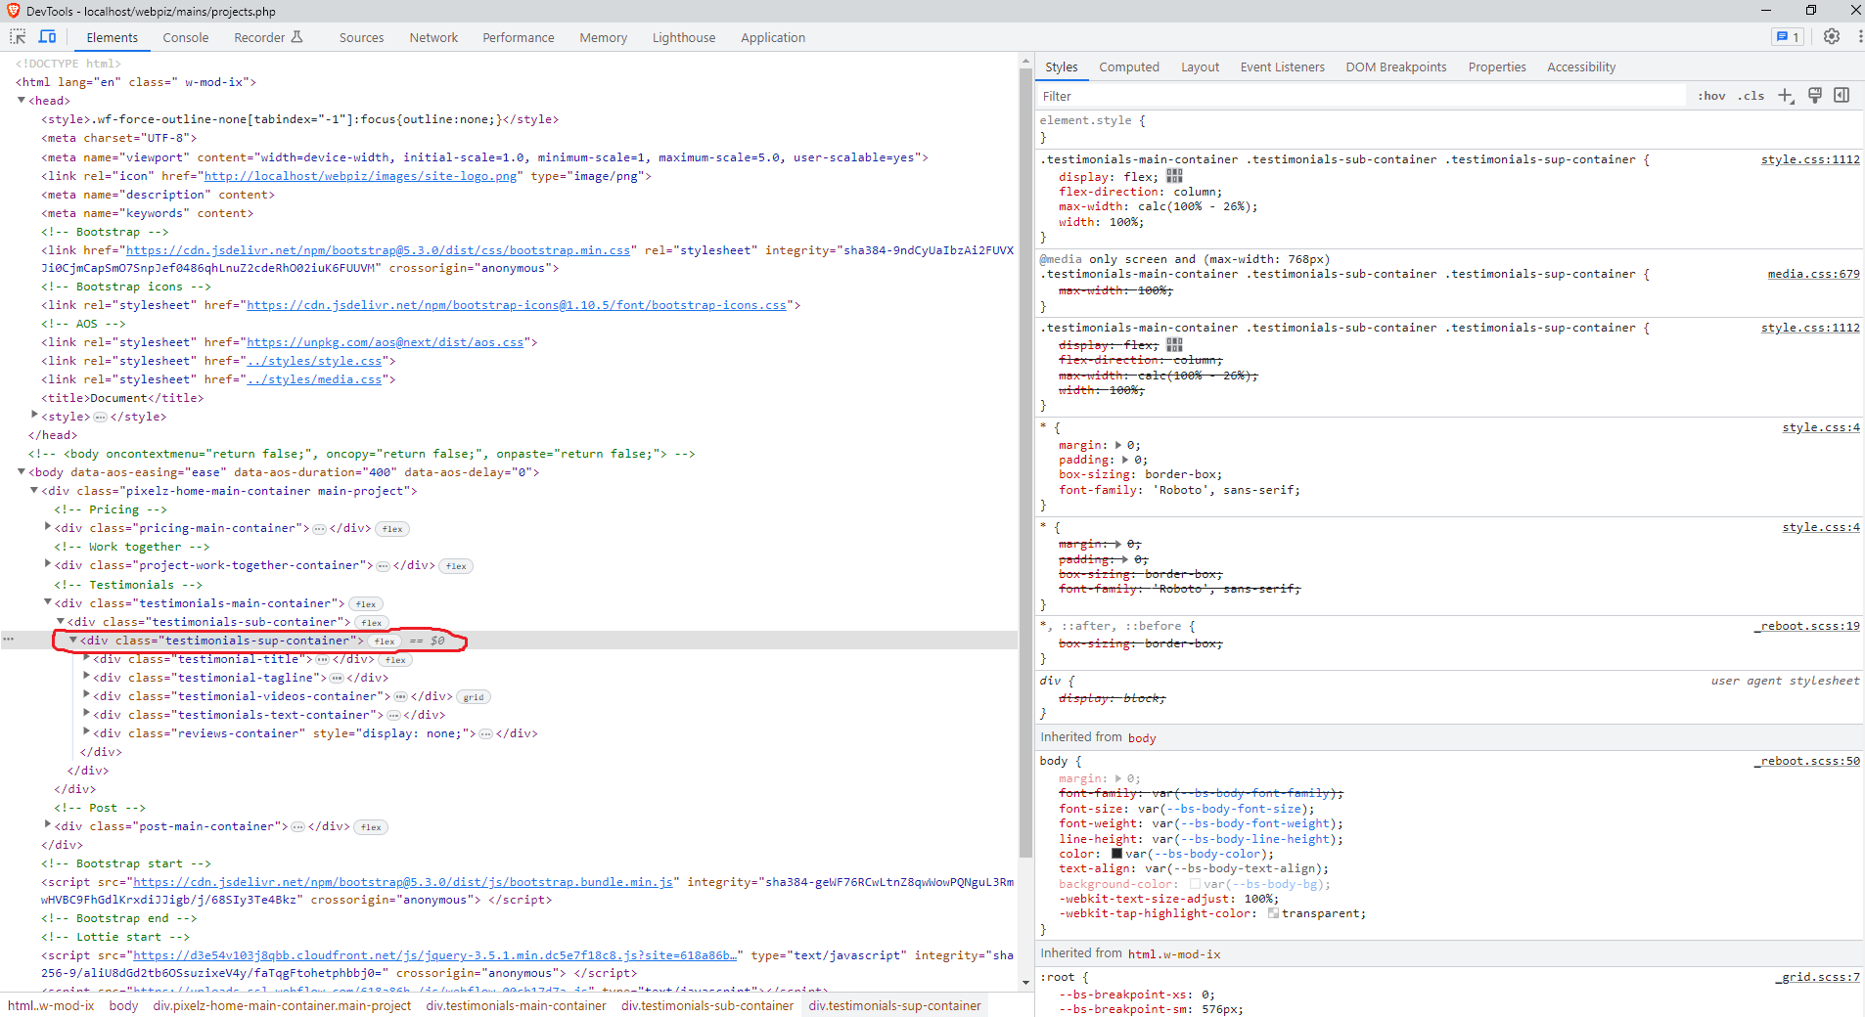Activate the inspect element picker icon

[18, 37]
